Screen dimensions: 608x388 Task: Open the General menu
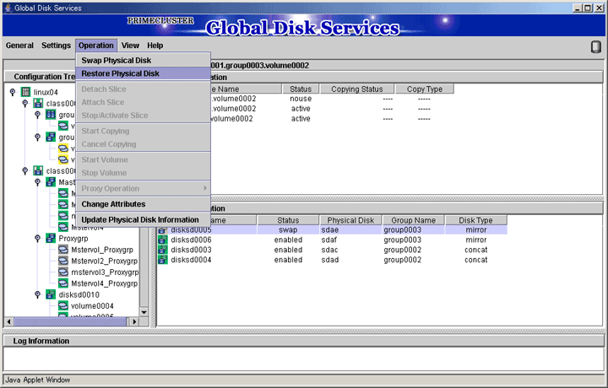19,46
